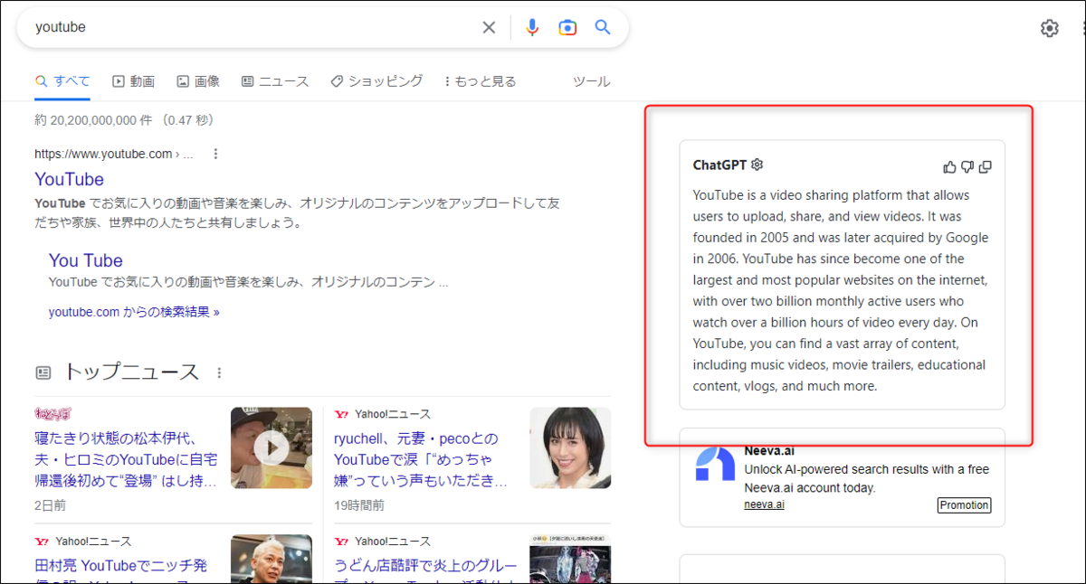Click the Promotion label in Neeva card
The width and height of the screenshot is (1086, 584).
[964, 505]
